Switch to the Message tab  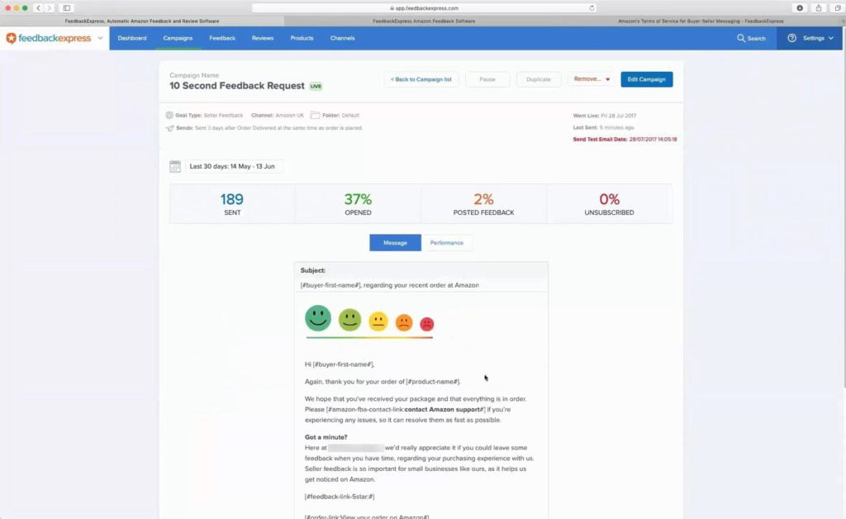[x=395, y=243]
